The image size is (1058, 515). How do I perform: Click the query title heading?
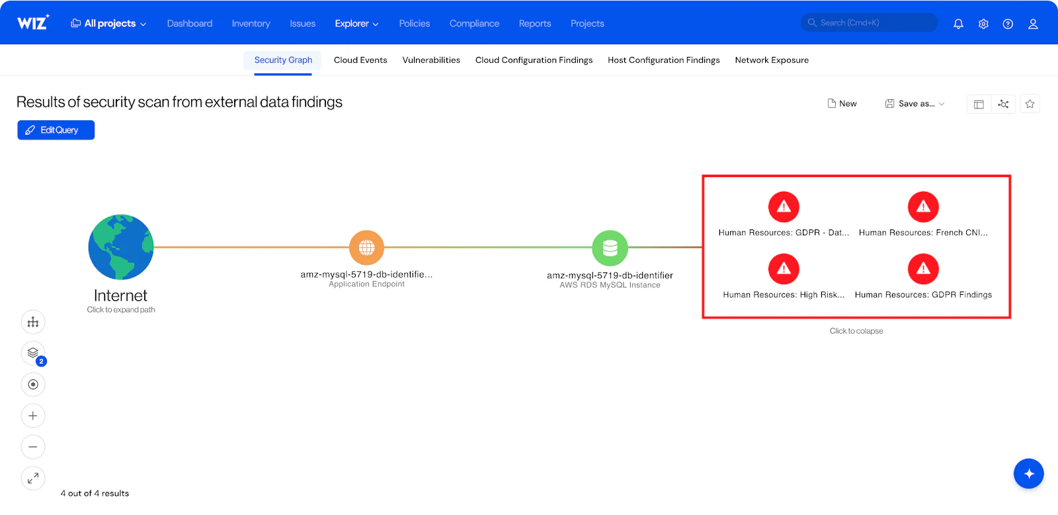tap(179, 102)
